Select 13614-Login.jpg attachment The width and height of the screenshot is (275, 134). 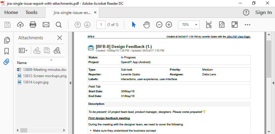33,82
